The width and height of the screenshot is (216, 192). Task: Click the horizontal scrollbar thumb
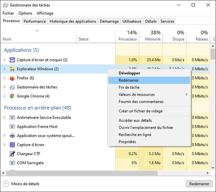tap(82, 173)
